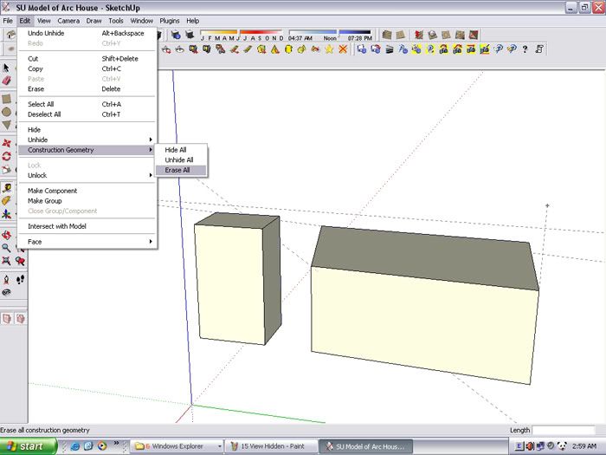
Task: Activate the Orbit camera tool
Action: [7, 235]
